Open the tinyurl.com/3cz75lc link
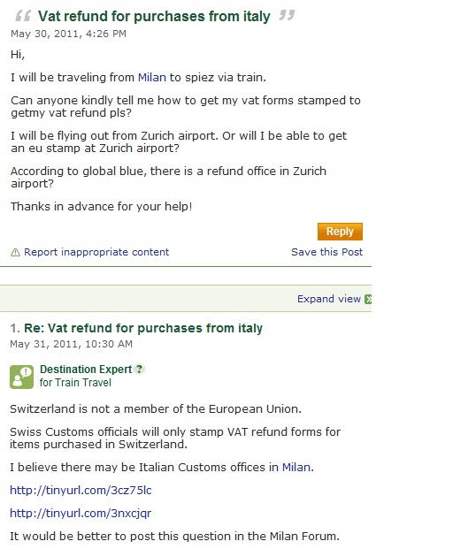 (x=81, y=490)
